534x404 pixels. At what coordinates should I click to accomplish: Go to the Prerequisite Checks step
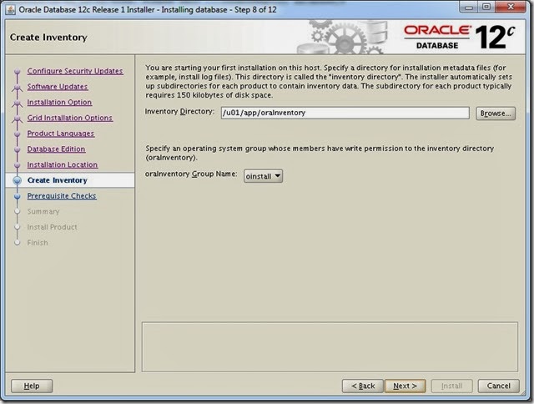point(62,196)
